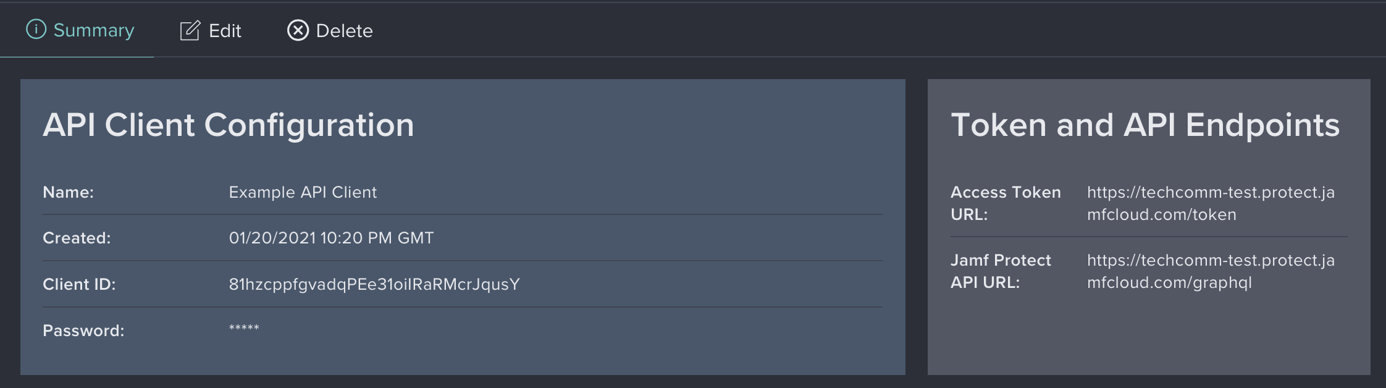Click the Access Token URL link
This screenshot has width=1386, height=388.
point(1211,203)
